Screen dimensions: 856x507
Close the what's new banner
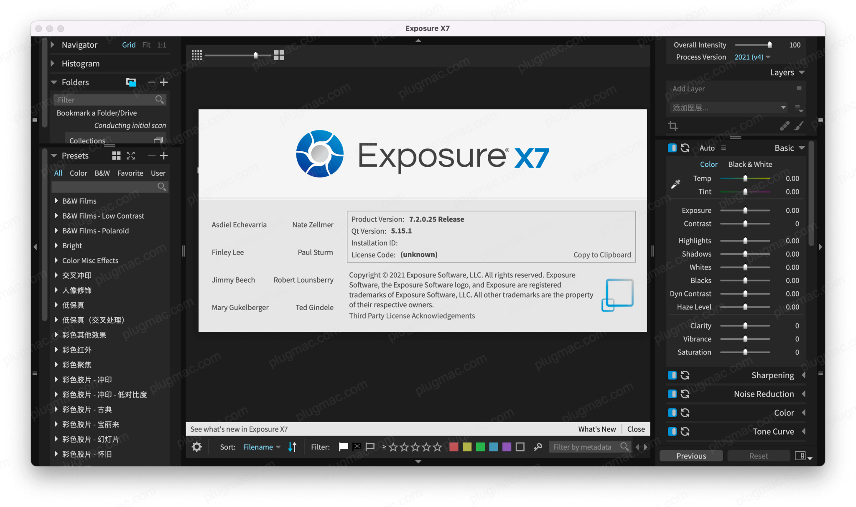click(x=636, y=429)
